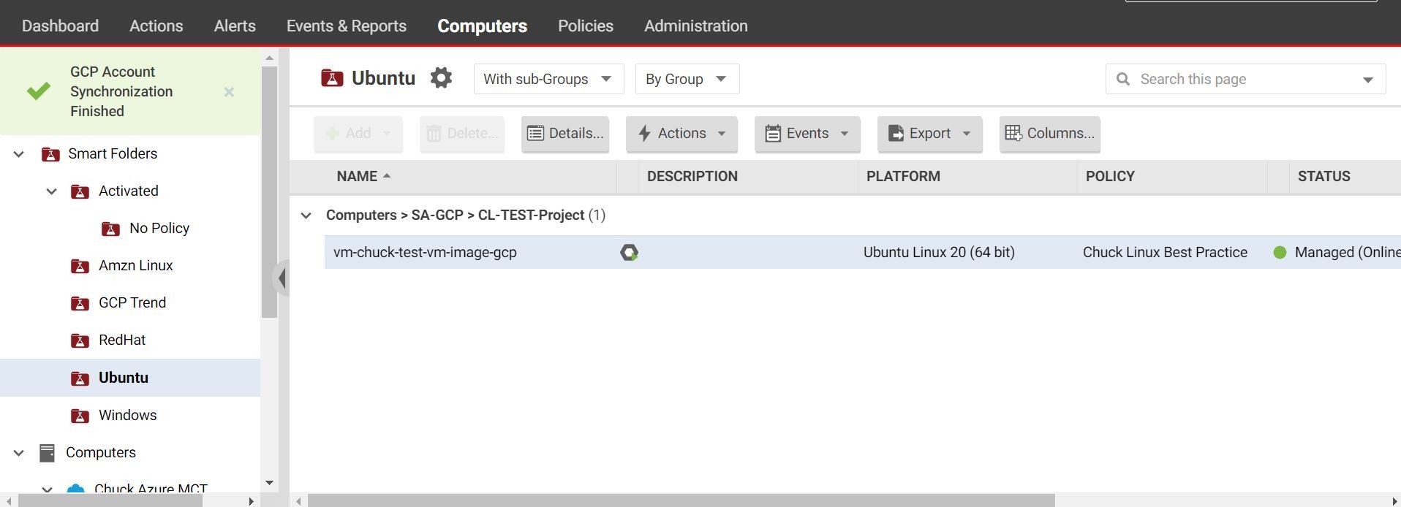Collapse the Computers tree node

click(x=19, y=453)
